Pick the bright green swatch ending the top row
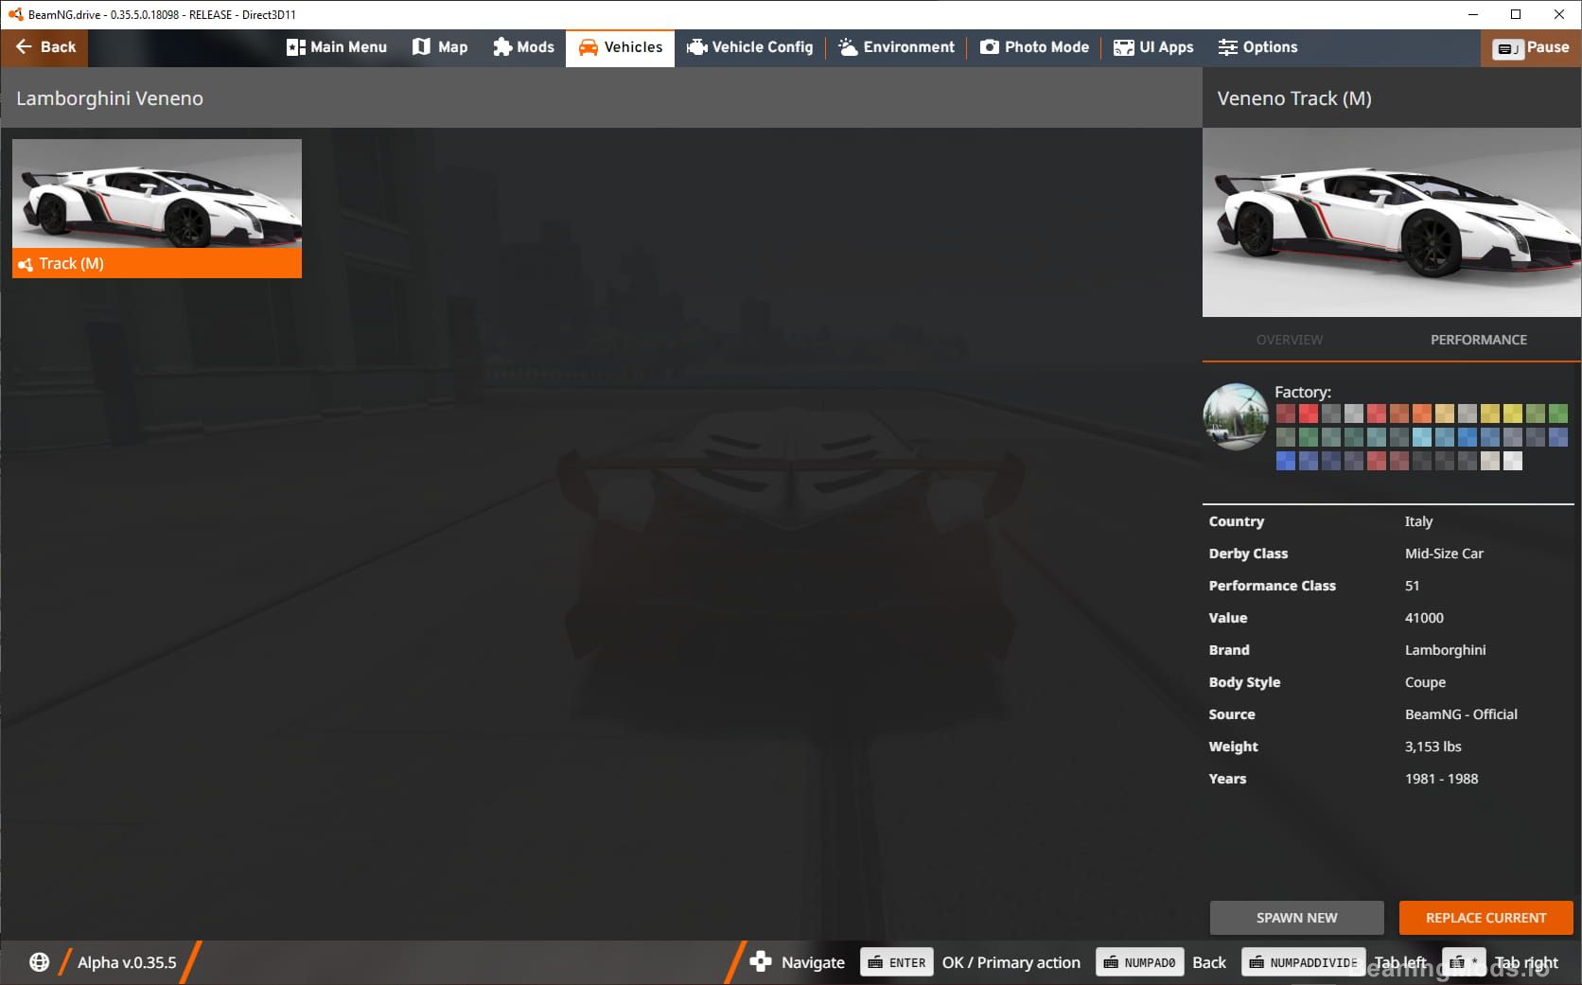 (1558, 413)
